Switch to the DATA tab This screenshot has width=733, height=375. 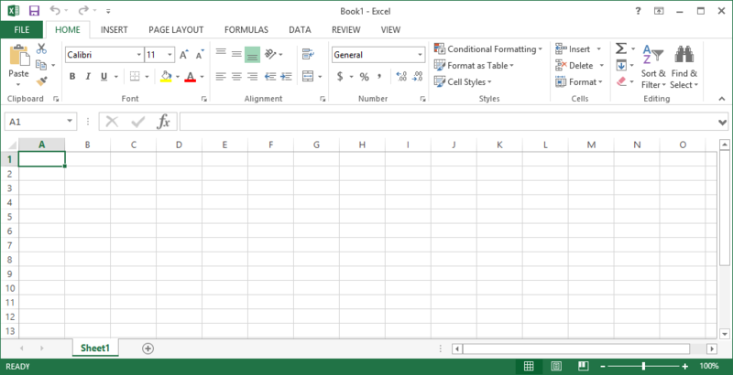tap(300, 30)
